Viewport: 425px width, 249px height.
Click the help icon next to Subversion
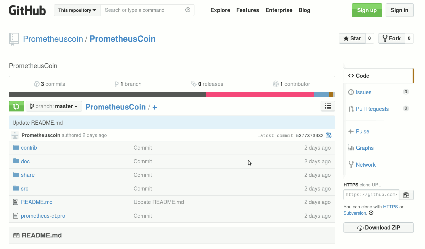[x=371, y=213]
